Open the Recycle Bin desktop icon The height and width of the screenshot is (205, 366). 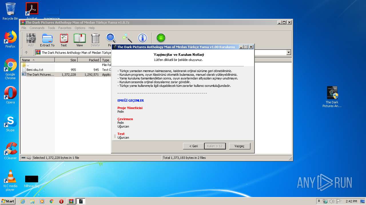coord(10,11)
